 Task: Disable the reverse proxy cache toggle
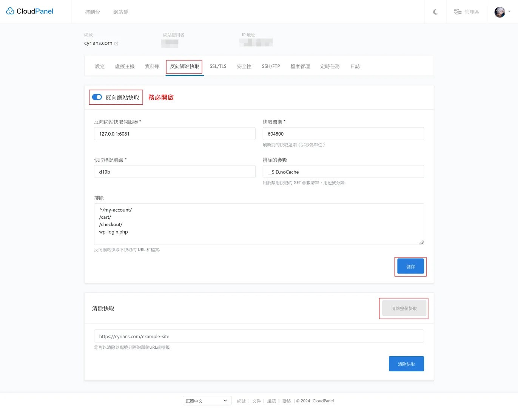click(97, 97)
